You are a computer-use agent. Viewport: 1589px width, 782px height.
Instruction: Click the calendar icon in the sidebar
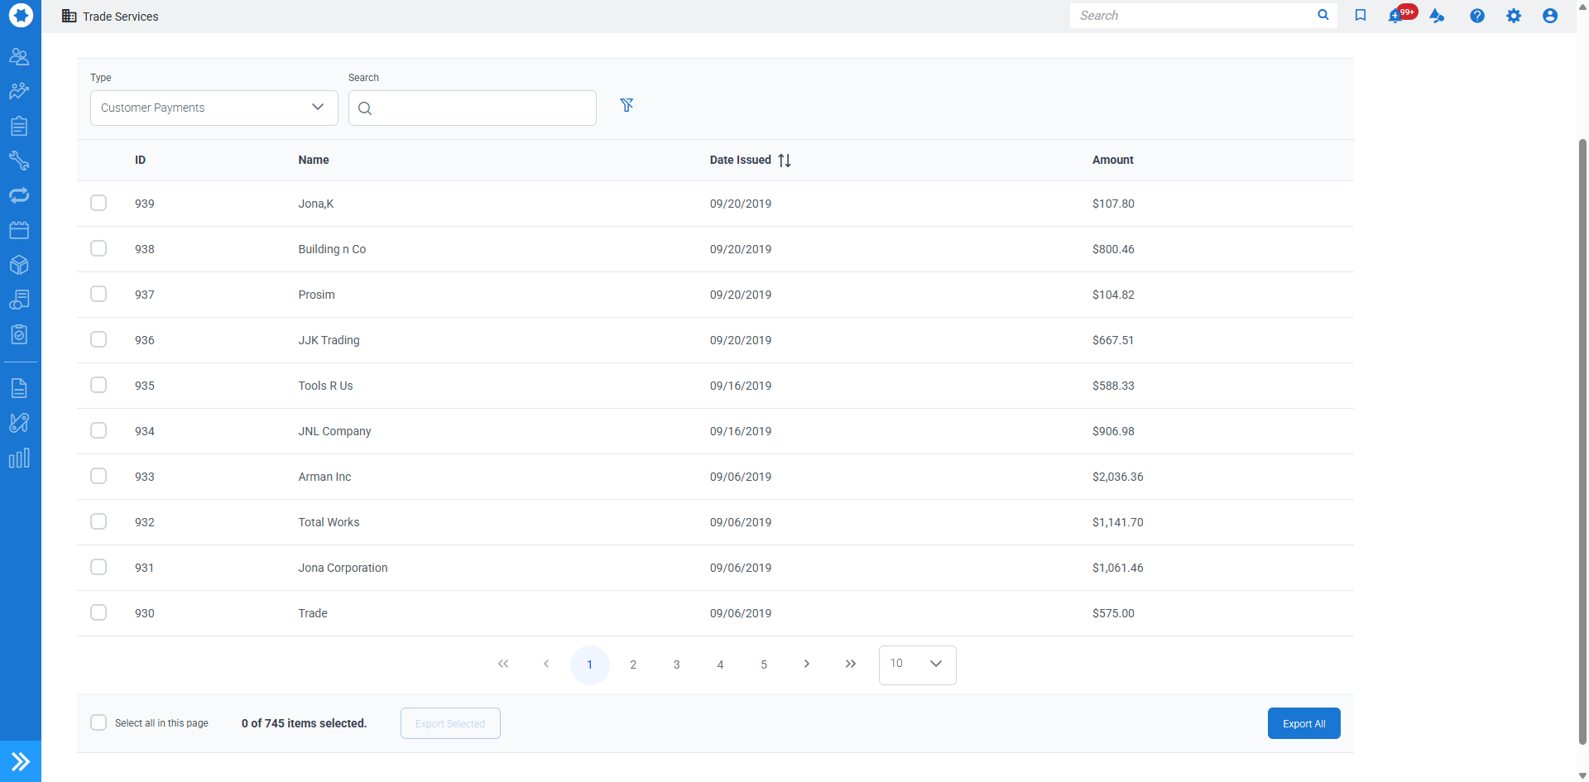[x=20, y=230]
